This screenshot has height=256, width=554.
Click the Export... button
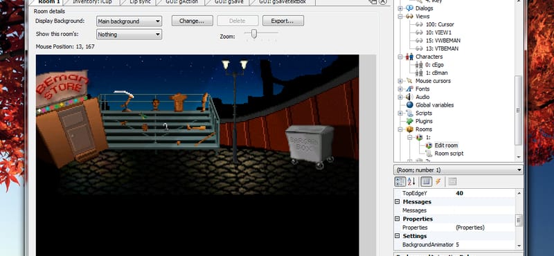[283, 21]
